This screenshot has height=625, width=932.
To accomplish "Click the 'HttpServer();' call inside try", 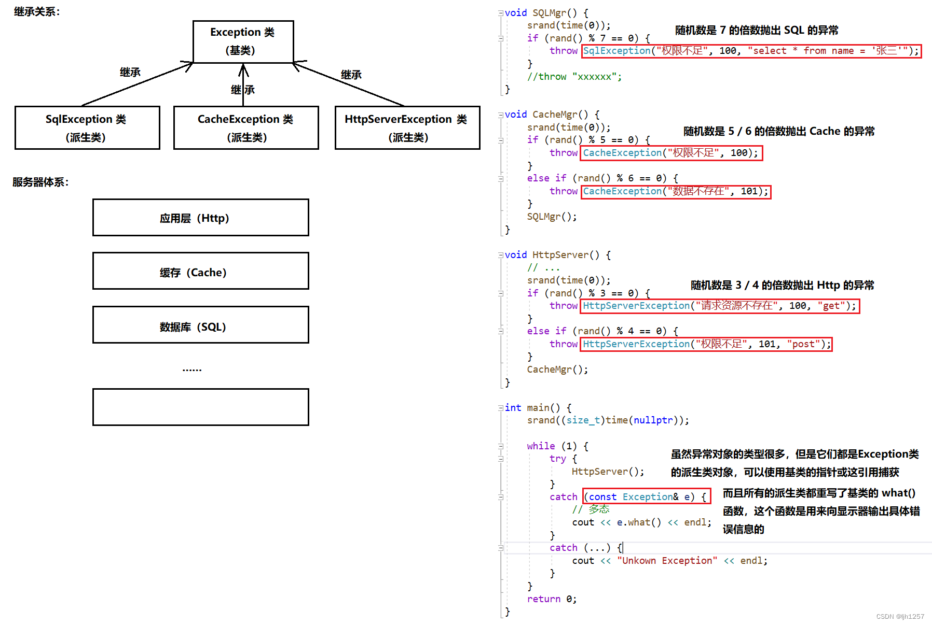I will coord(608,472).
